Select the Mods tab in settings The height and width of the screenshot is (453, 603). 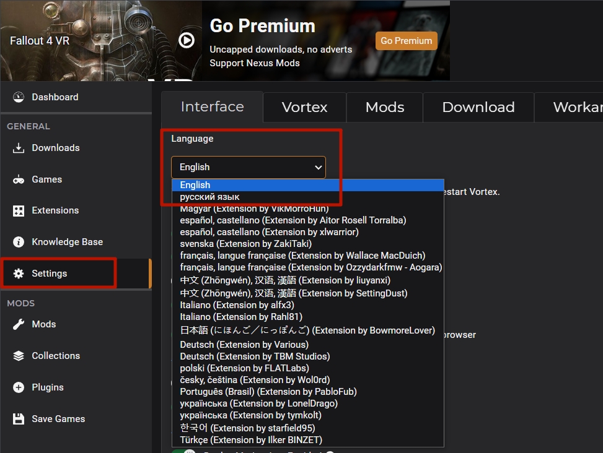(385, 107)
